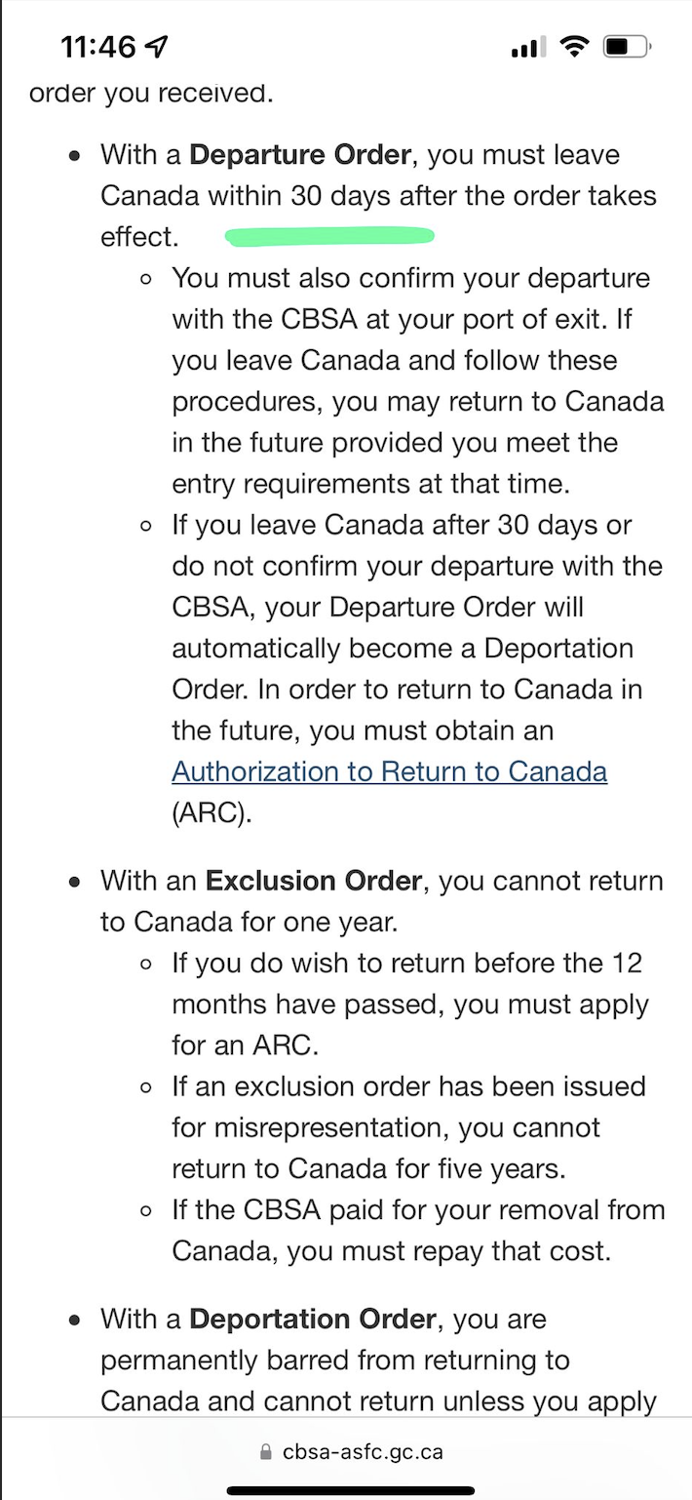Tap the cellular signal bars icon
The width and height of the screenshot is (692, 1500).
tap(530, 47)
